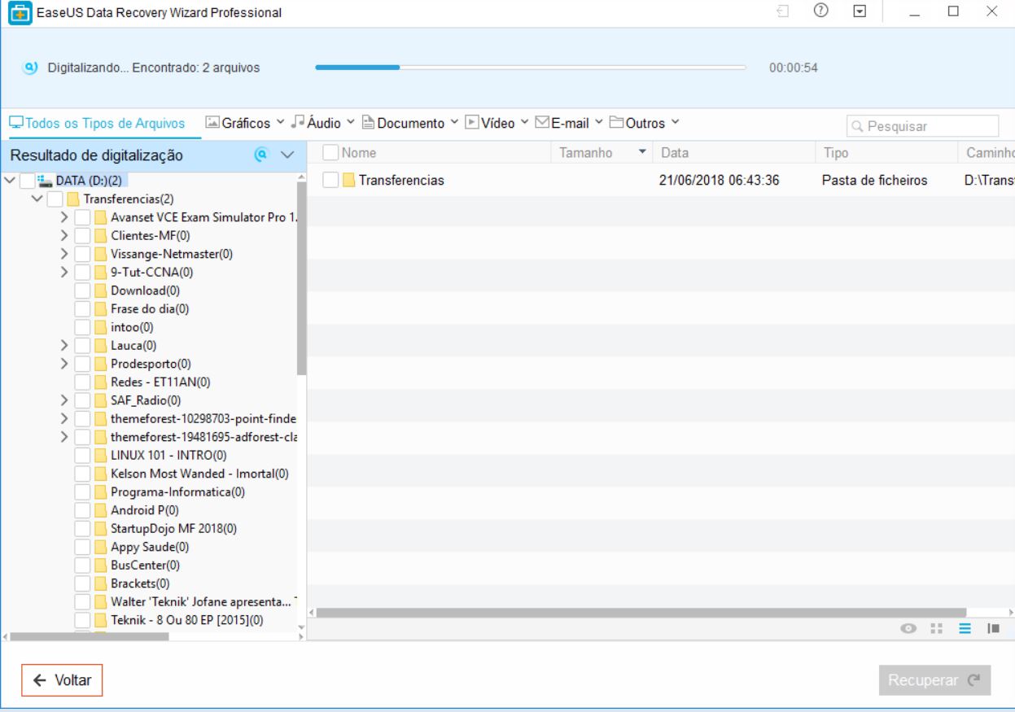Screen dimensions: 1015x712
Task: Click the BusCenter folder icon in tree
Action: tap(101, 565)
